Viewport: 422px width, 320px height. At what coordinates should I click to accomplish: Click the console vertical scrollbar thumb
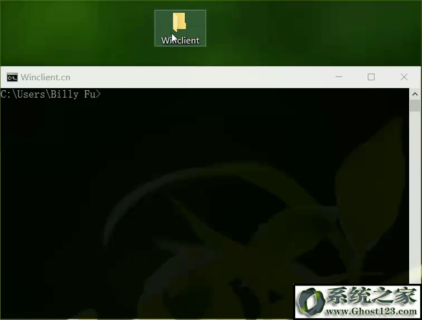[x=415, y=105]
